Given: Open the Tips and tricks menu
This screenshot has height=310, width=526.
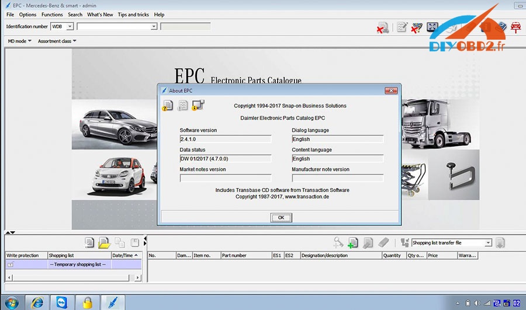Looking at the screenshot, I should tap(133, 15).
